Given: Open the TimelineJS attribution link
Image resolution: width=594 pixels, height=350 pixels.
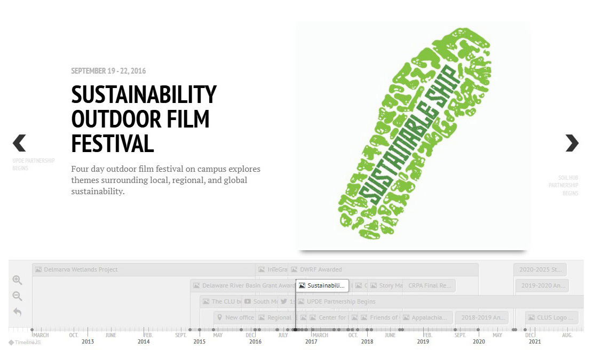Looking at the screenshot, I should pyautogui.click(x=25, y=342).
